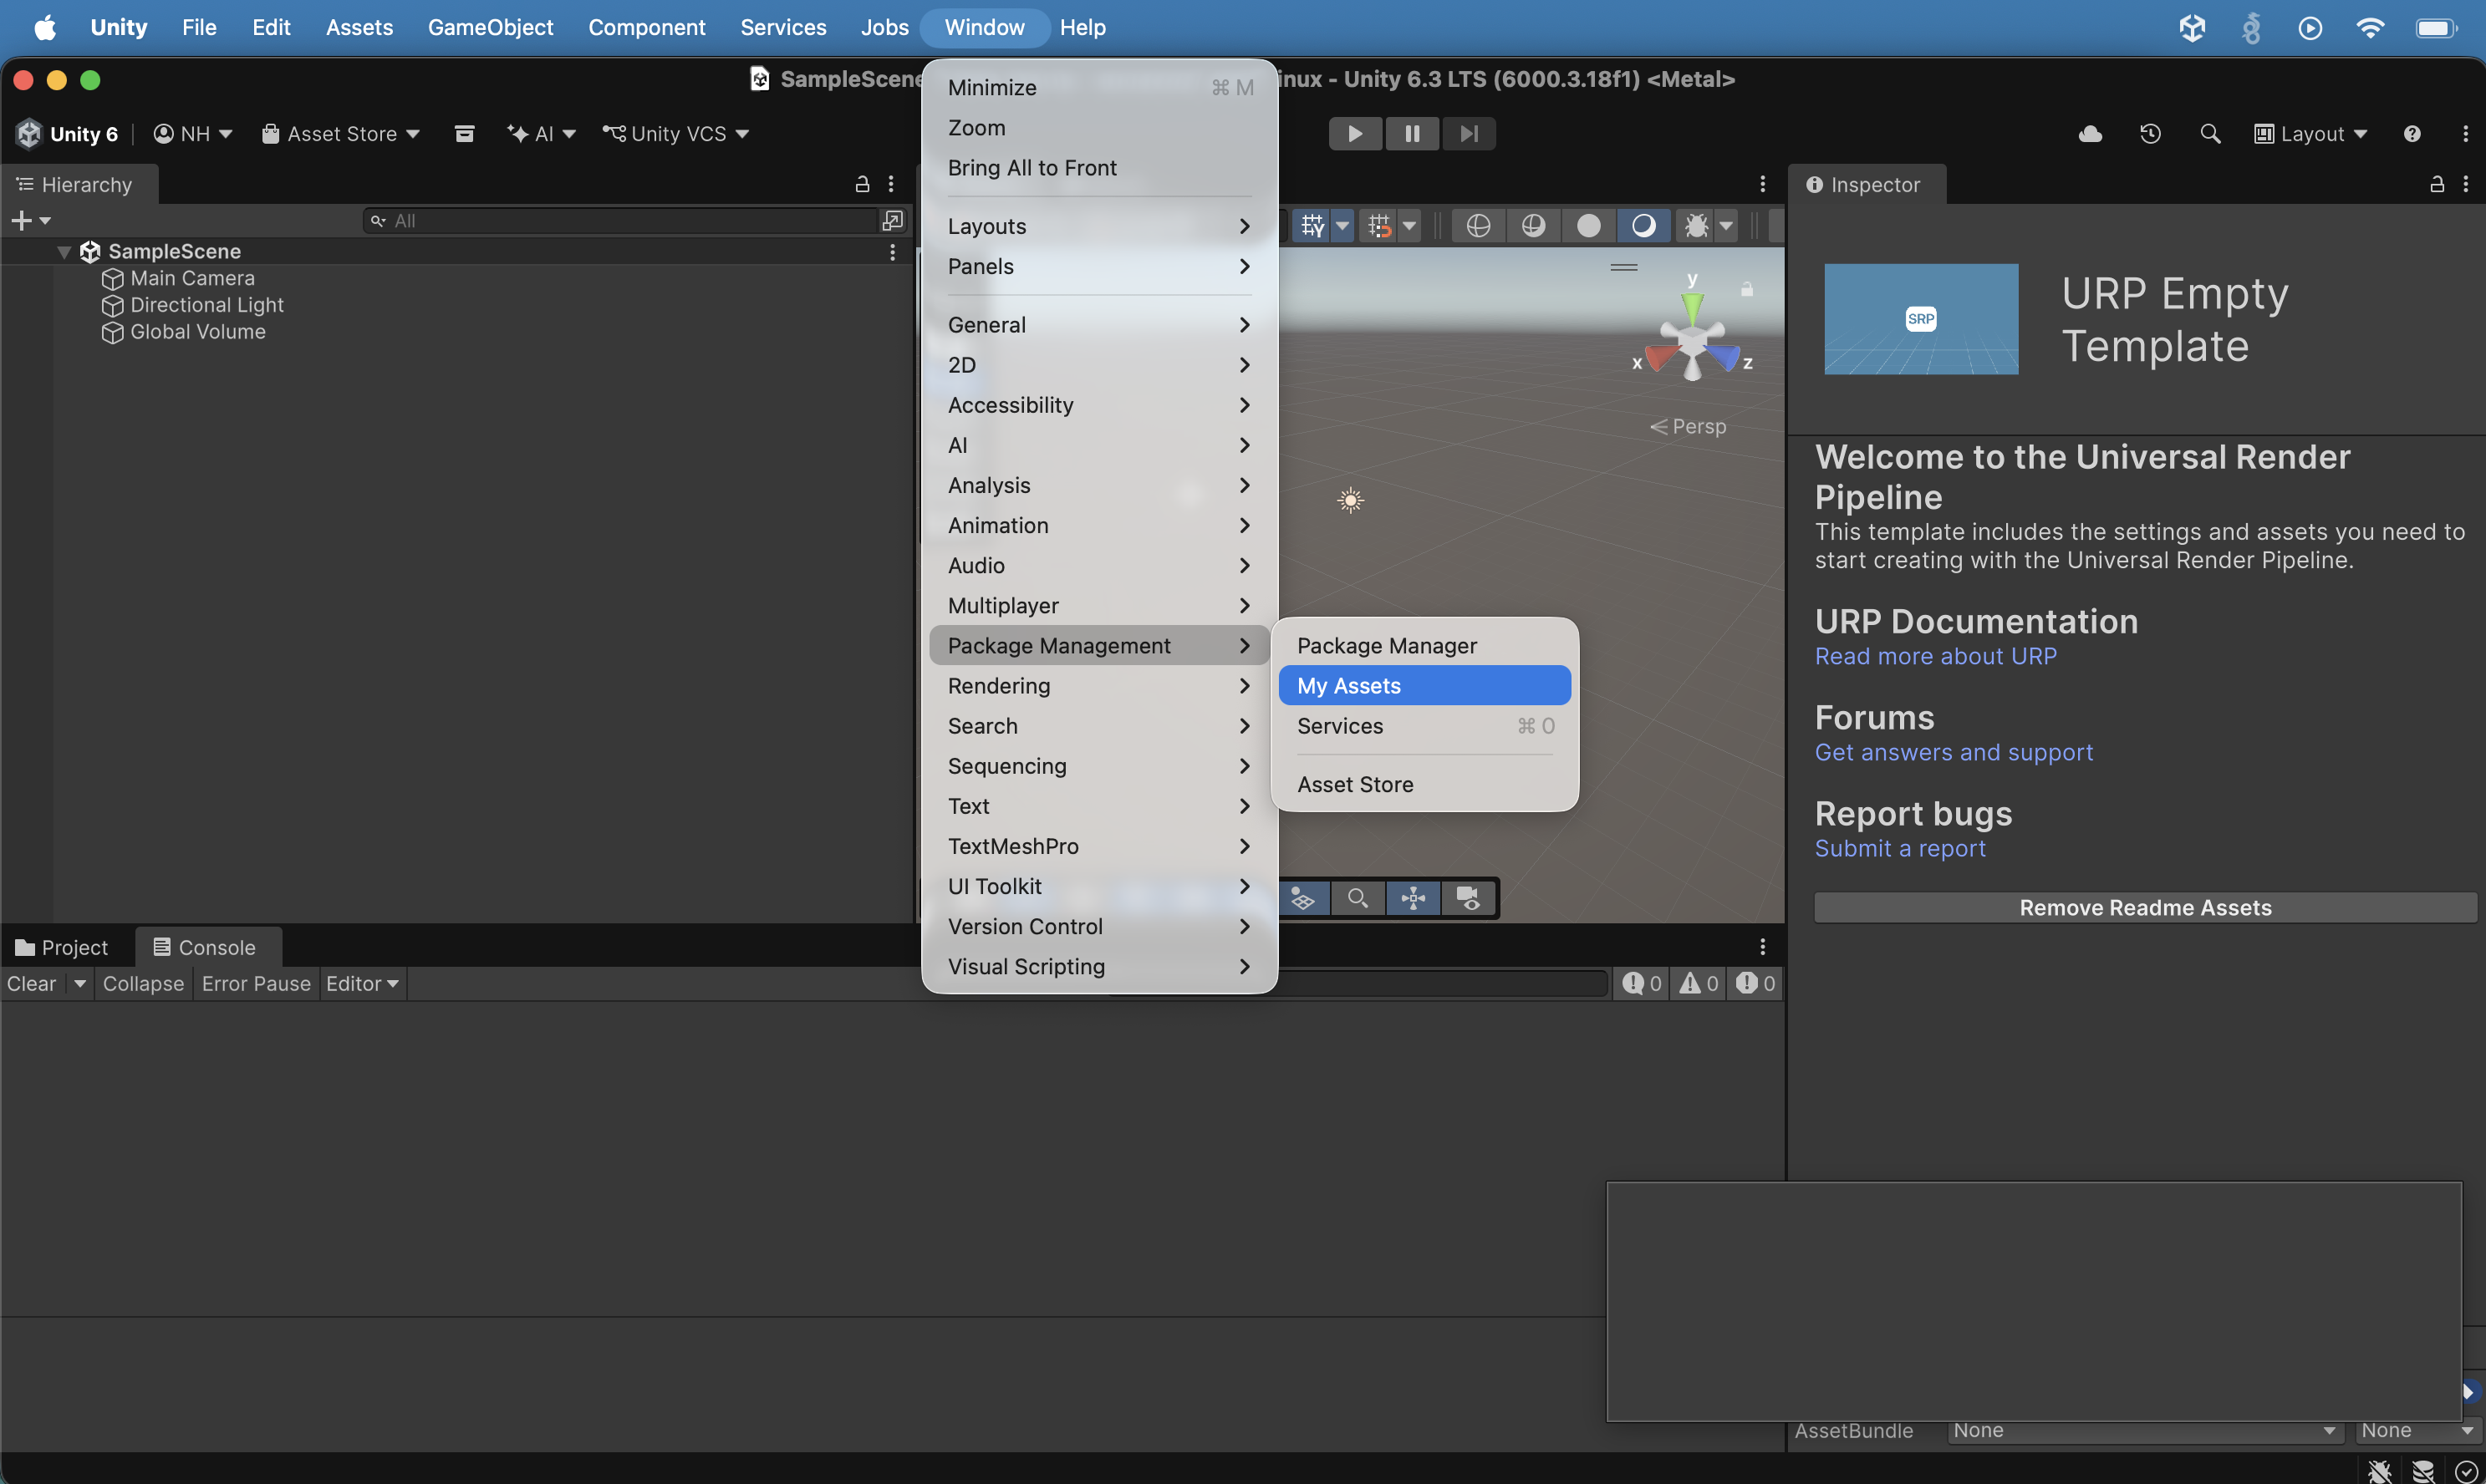Screen dimensions: 2486x1484
Task: Lock the Inspector panel with padlock
Action: click(2437, 184)
